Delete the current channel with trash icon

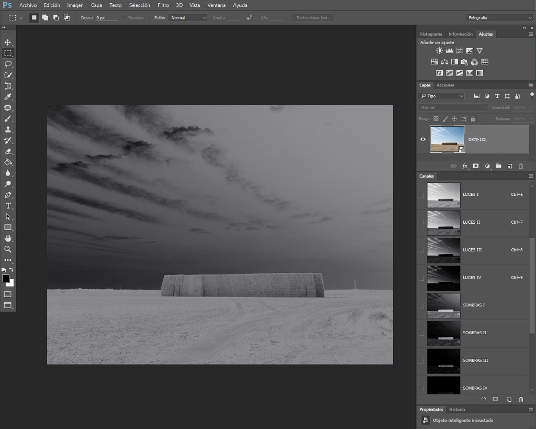(521, 399)
